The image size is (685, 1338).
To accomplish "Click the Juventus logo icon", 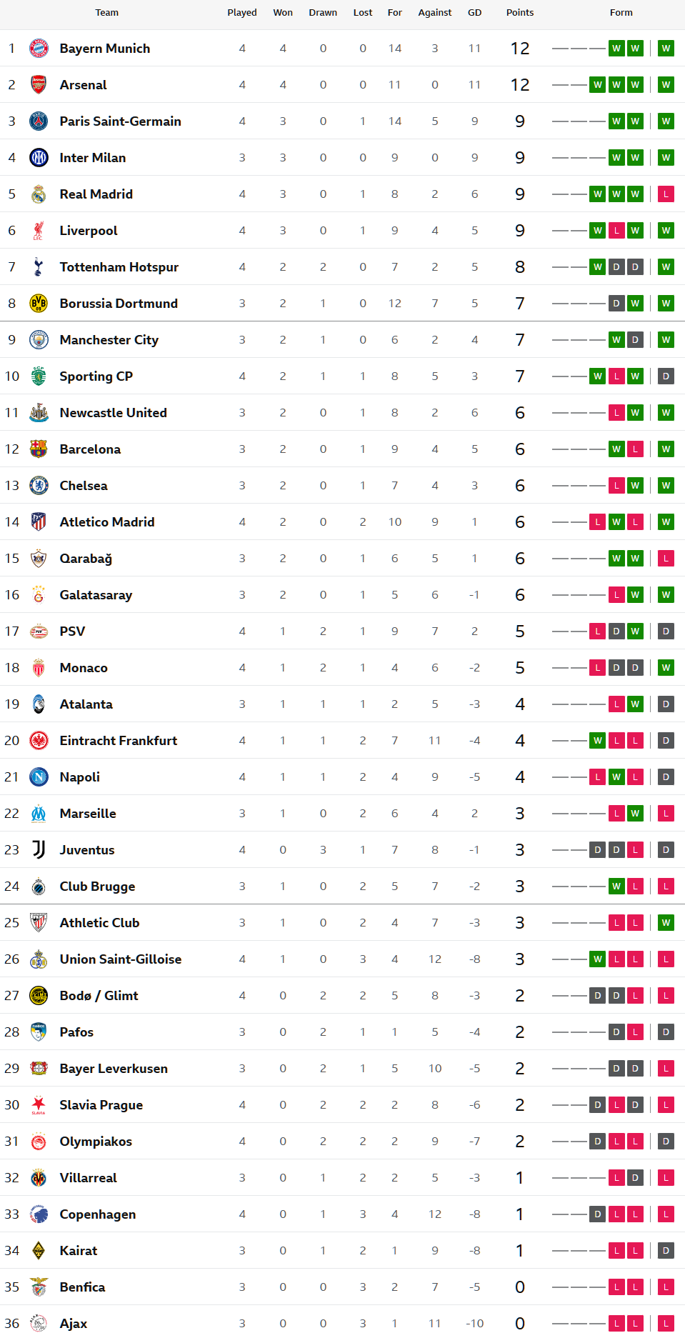I will pos(39,850).
